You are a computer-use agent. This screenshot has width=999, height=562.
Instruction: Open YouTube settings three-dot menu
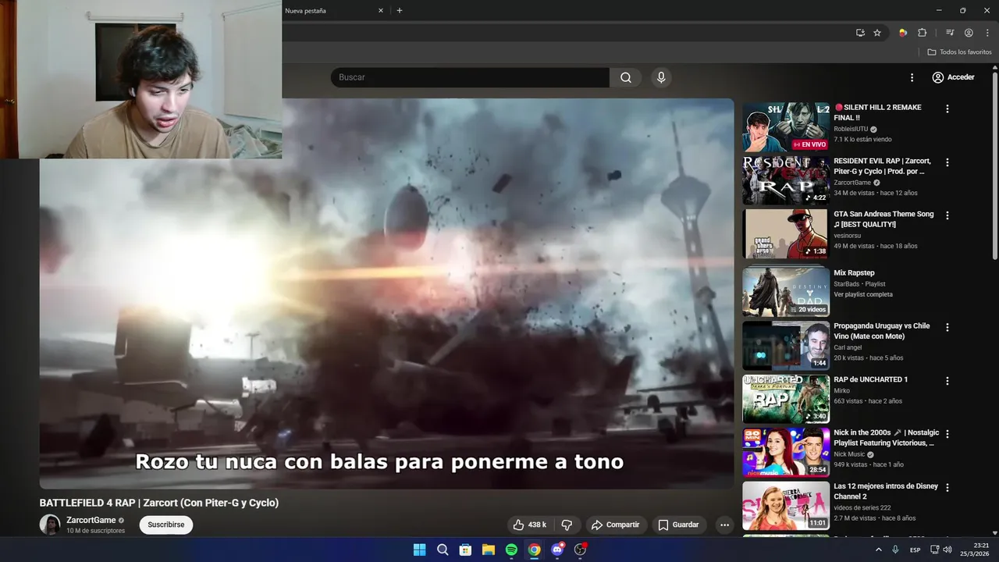(x=912, y=77)
